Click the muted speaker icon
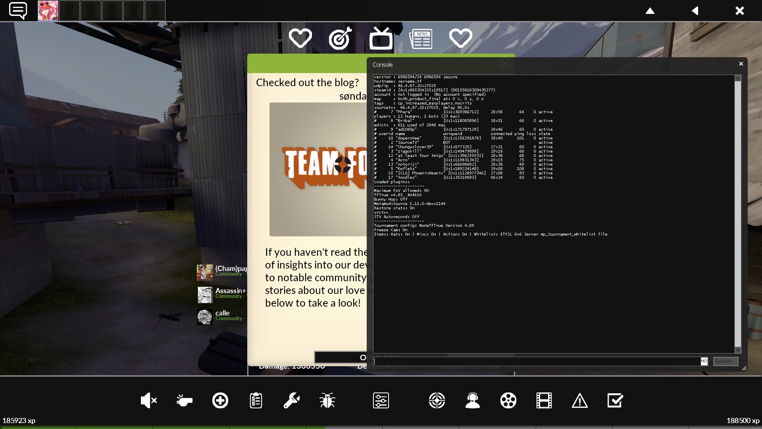Viewport: 762px width, 429px height. coord(148,400)
